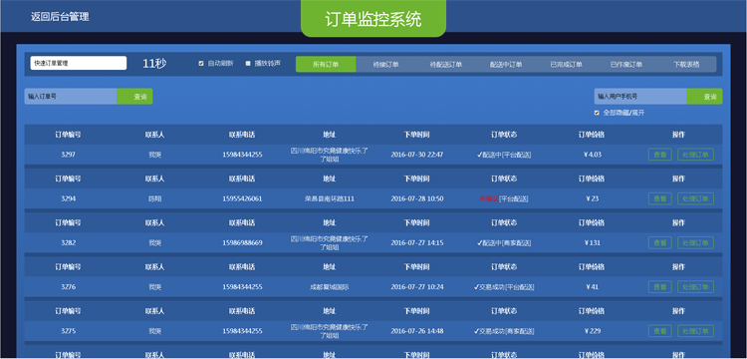Click the 快速订单管理 input box
Screen dimensions: 747x359
(79, 63)
